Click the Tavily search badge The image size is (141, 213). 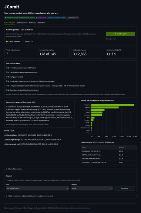click(x=41, y=18)
